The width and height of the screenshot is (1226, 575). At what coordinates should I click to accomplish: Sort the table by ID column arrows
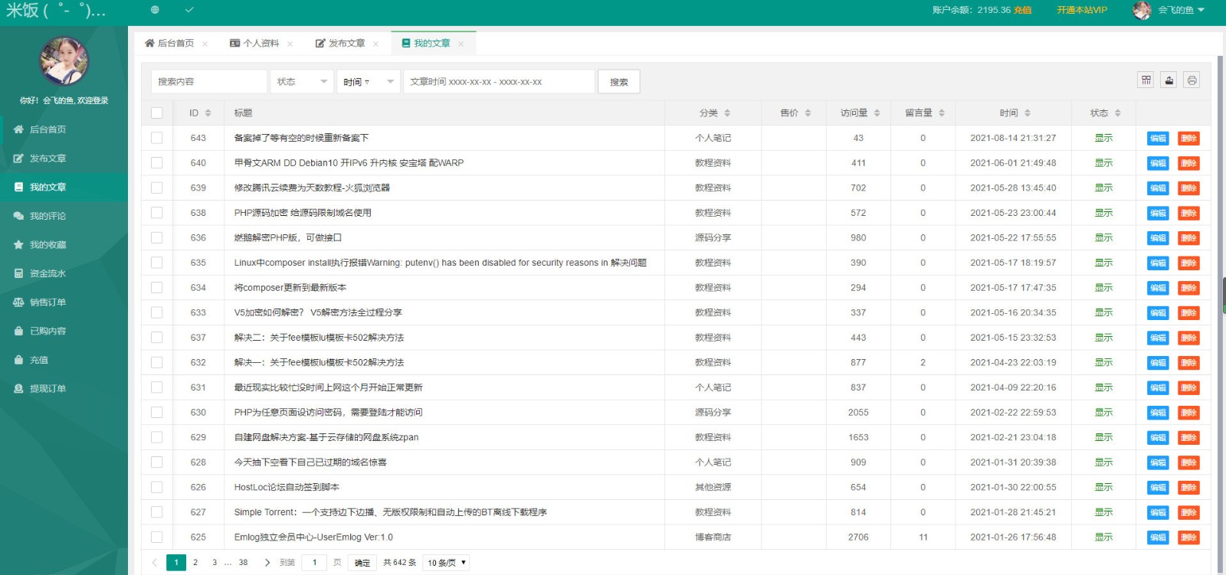[208, 113]
